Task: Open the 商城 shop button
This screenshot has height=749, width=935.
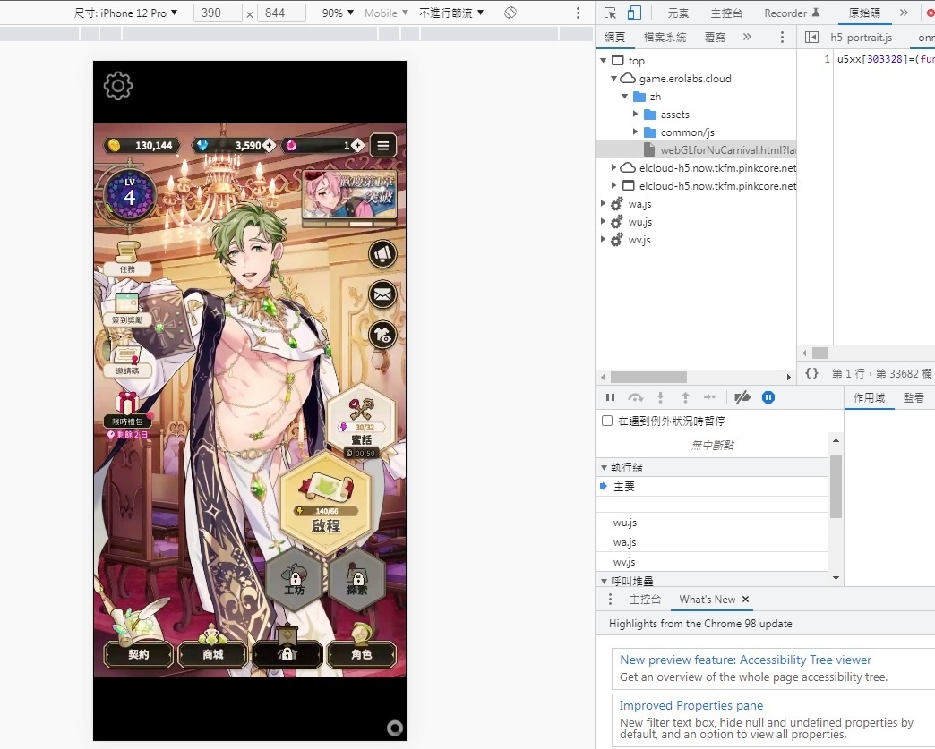Action: click(213, 654)
